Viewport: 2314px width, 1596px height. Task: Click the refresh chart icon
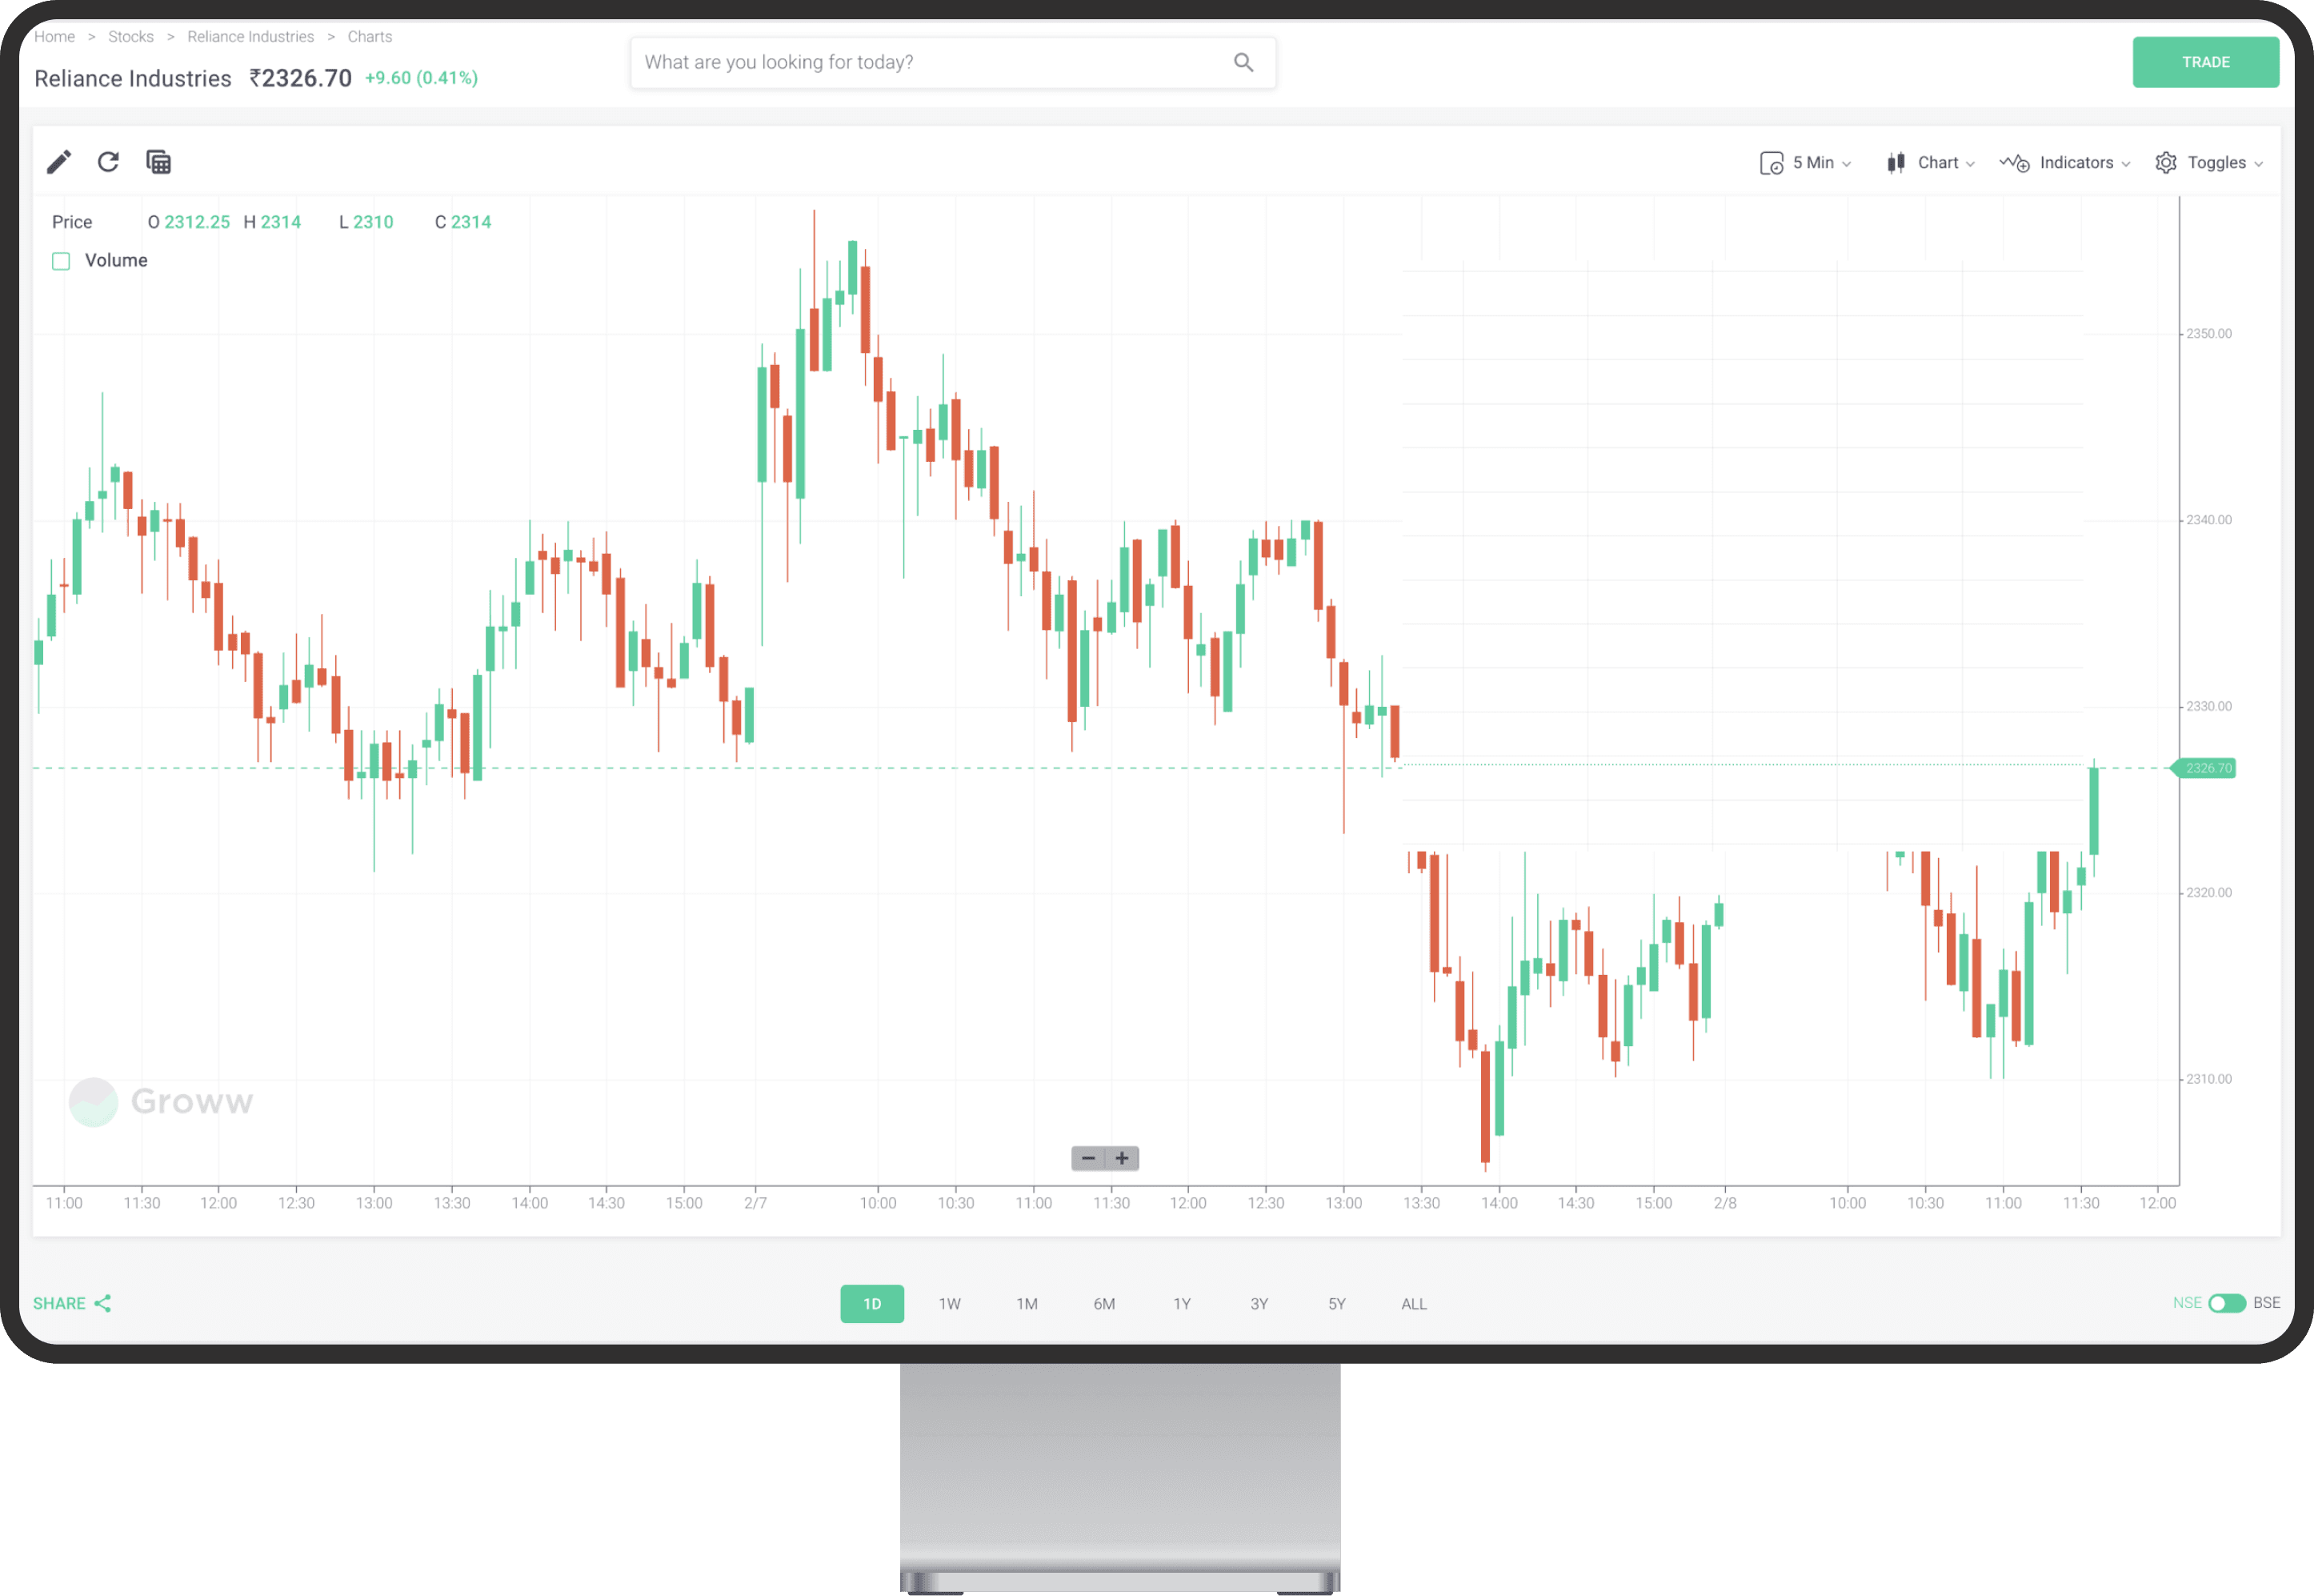108,162
